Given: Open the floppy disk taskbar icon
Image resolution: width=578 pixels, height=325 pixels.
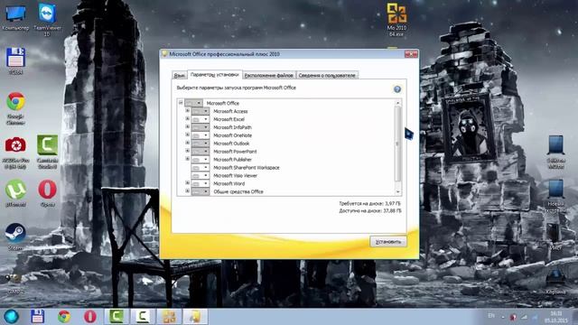Looking at the screenshot, I should click(x=38, y=317).
